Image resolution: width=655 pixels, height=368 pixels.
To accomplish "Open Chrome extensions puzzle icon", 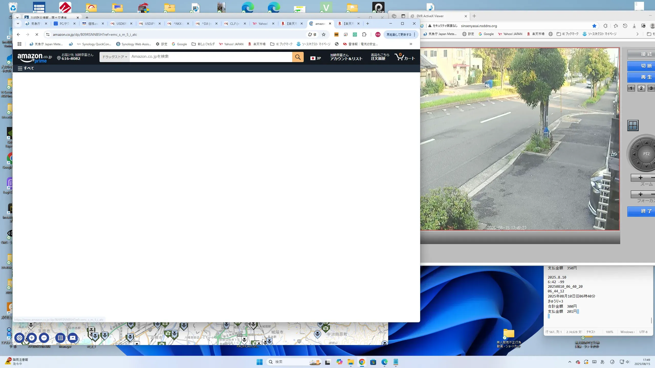I will [x=364, y=34].
